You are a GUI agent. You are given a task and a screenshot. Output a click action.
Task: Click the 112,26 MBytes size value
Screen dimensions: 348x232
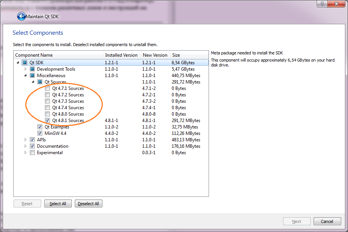[186, 133]
